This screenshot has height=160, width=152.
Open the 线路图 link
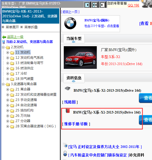click(x=70, y=102)
